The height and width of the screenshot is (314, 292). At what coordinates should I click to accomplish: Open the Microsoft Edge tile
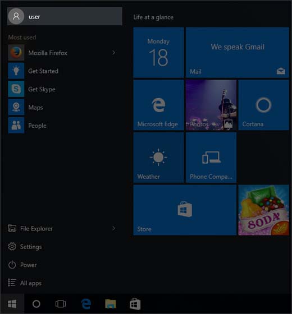[158, 105]
